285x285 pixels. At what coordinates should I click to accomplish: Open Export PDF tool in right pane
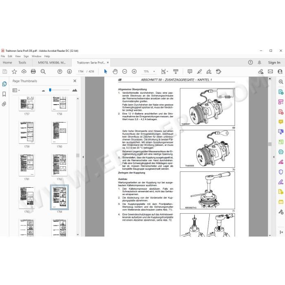point(281,92)
